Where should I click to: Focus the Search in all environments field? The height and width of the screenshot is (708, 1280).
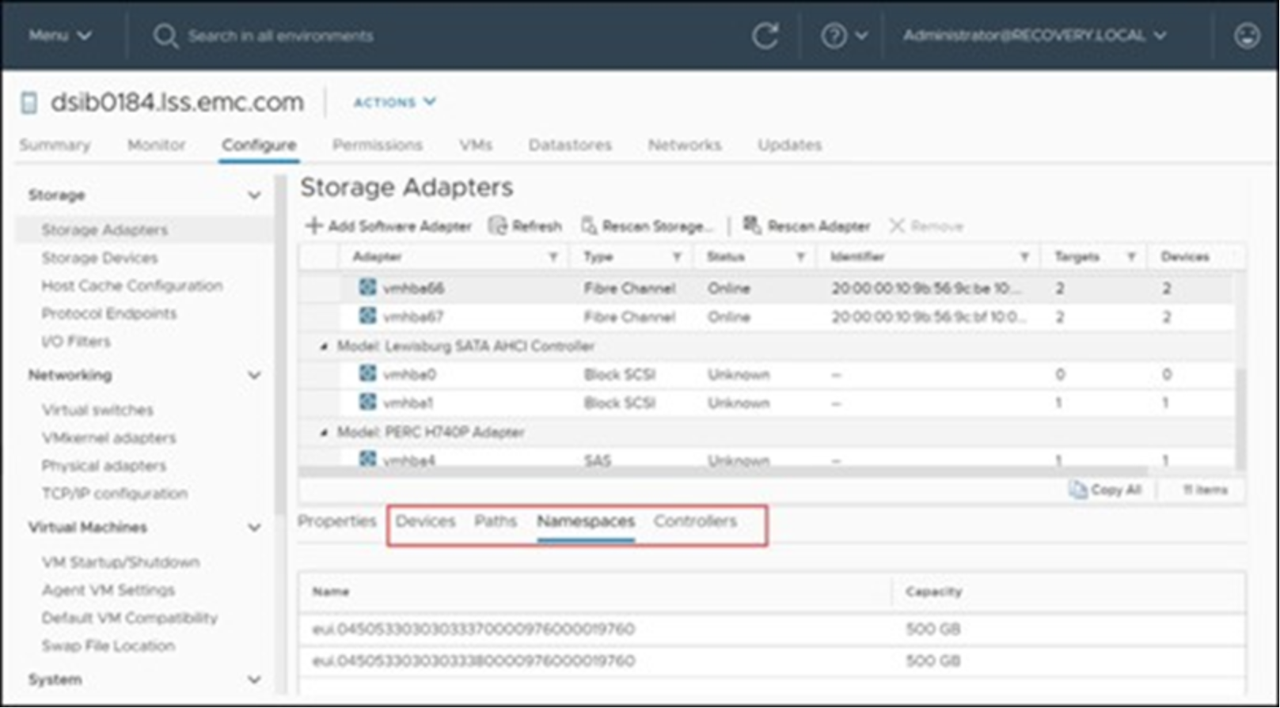pos(280,36)
